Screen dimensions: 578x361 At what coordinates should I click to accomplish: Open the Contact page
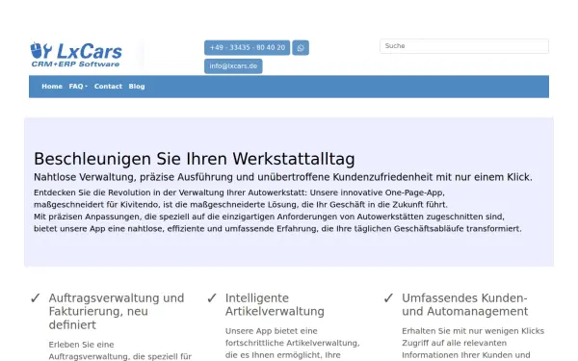tap(108, 87)
